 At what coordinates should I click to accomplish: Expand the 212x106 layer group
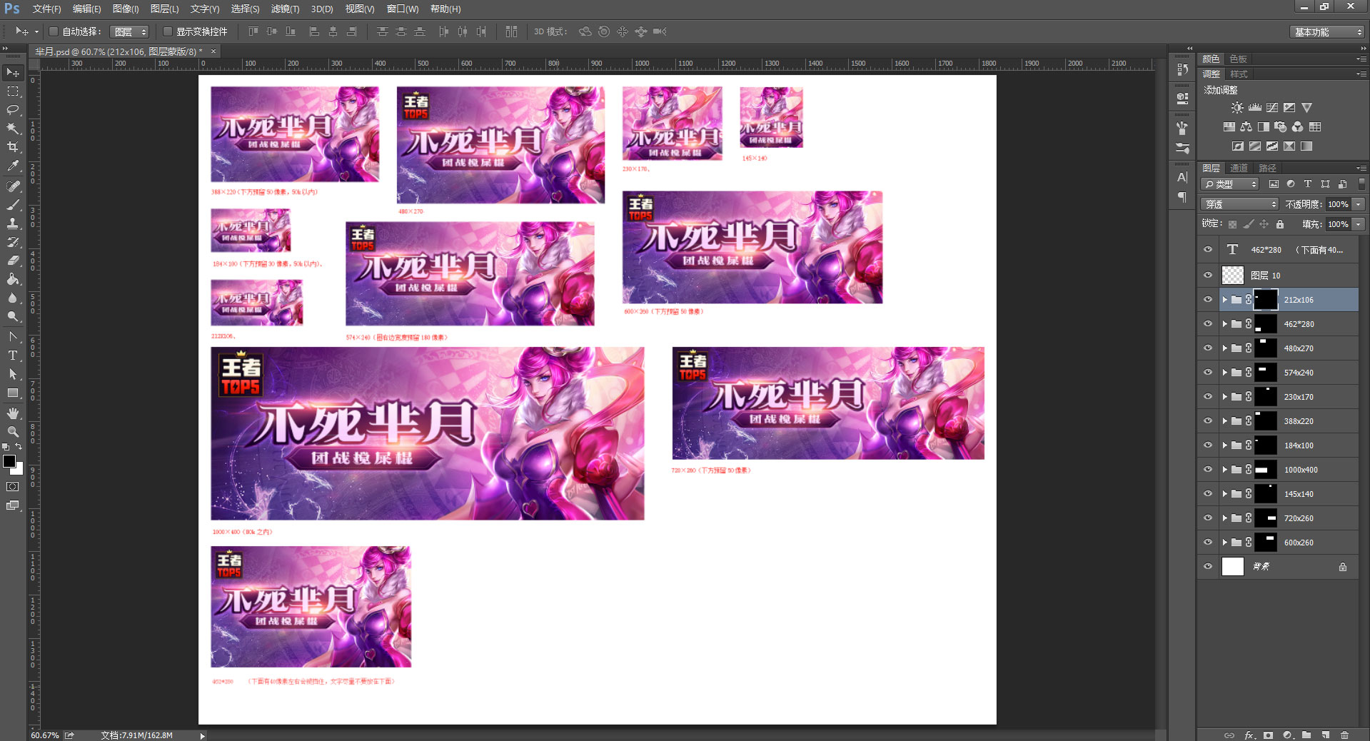click(1225, 300)
